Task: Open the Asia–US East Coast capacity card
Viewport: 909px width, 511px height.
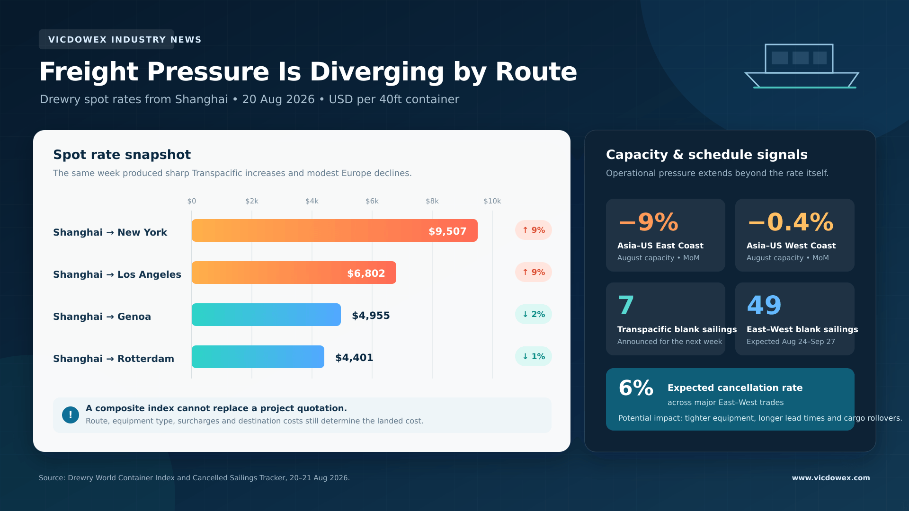Action: point(666,235)
